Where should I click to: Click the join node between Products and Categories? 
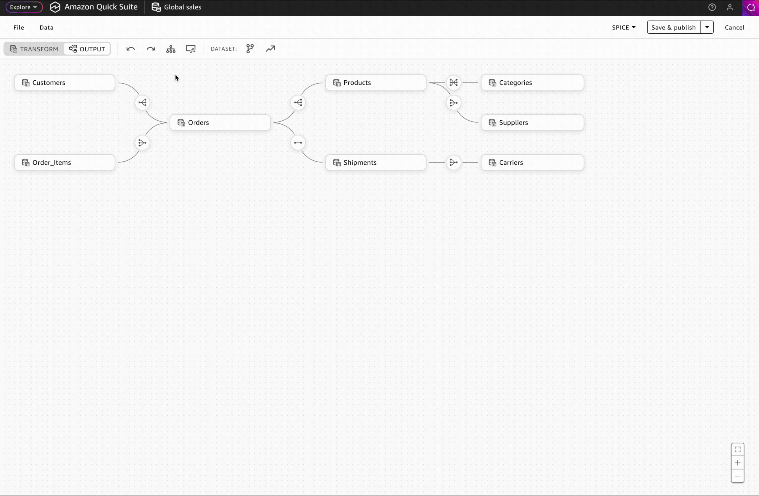(454, 83)
